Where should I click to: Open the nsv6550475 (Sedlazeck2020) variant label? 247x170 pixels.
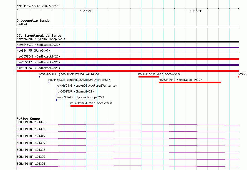pyautogui.click(x=38, y=62)
